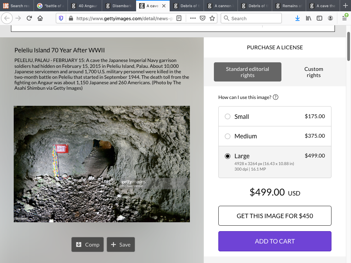Toggle the sidebar view icon

pyautogui.click(x=319, y=18)
